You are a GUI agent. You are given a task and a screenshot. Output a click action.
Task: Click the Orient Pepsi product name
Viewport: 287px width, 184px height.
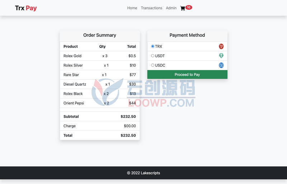(x=74, y=103)
